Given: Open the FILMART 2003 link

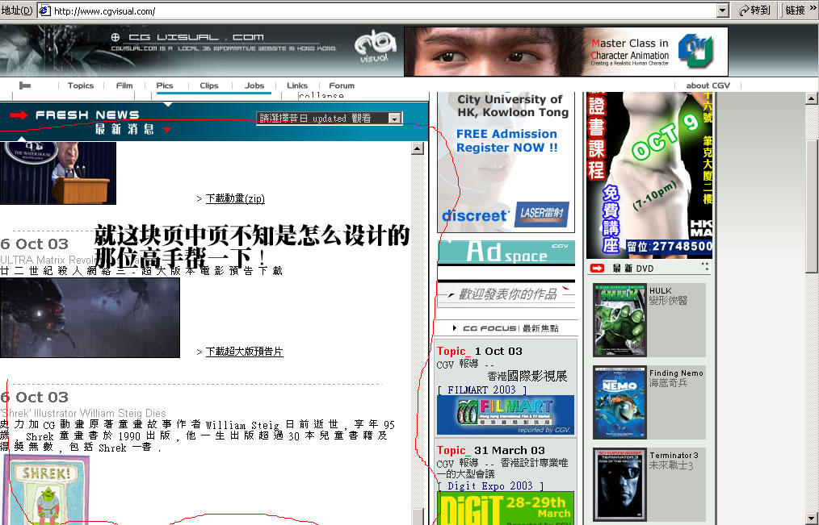Looking at the screenshot, I should coord(481,390).
